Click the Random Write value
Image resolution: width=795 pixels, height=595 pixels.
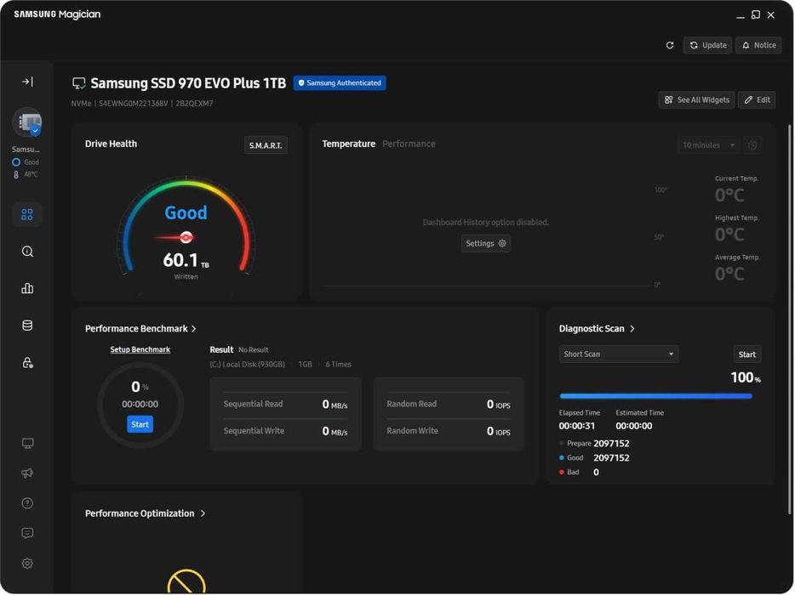coord(499,431)
